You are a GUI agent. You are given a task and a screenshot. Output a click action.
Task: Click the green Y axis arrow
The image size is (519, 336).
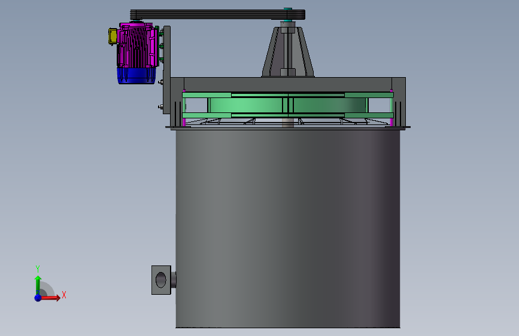click(38, 285)
